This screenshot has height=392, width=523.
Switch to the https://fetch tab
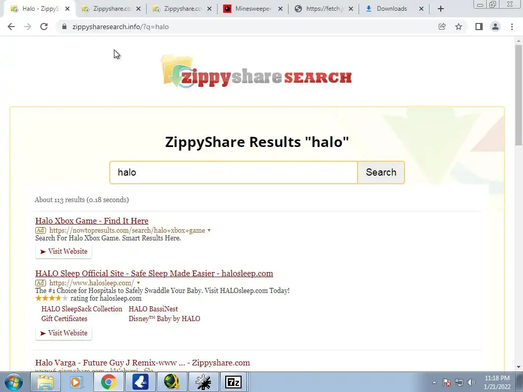[x=323, y=9]
